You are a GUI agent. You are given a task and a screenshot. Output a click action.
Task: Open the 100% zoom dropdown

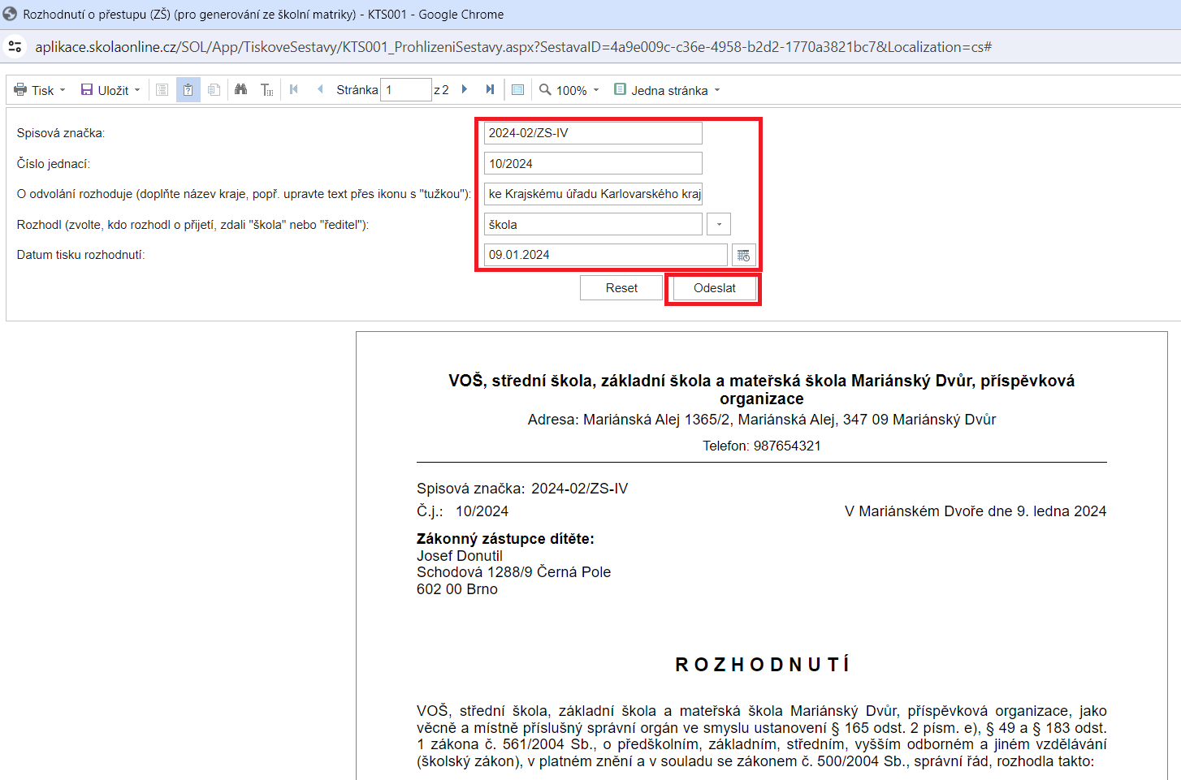[596, 90]
